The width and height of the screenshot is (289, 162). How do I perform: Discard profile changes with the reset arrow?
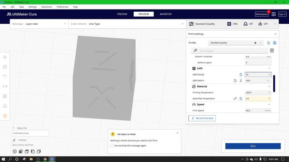click(268, 43)
